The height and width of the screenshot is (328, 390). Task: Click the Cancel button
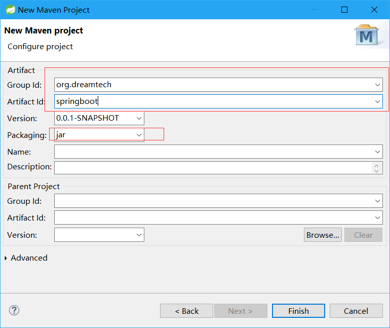[x=356, y=311]
